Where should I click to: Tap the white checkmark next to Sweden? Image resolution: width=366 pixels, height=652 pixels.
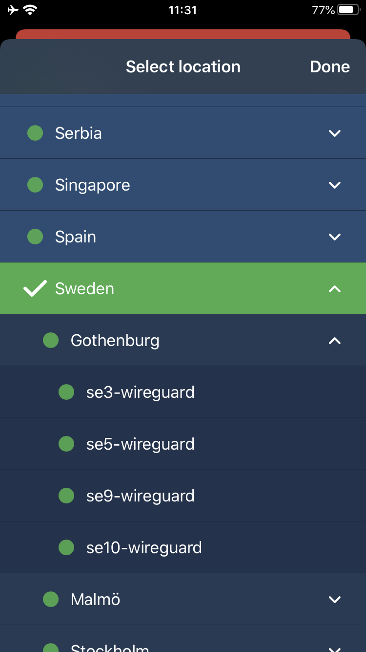[35, 288]
